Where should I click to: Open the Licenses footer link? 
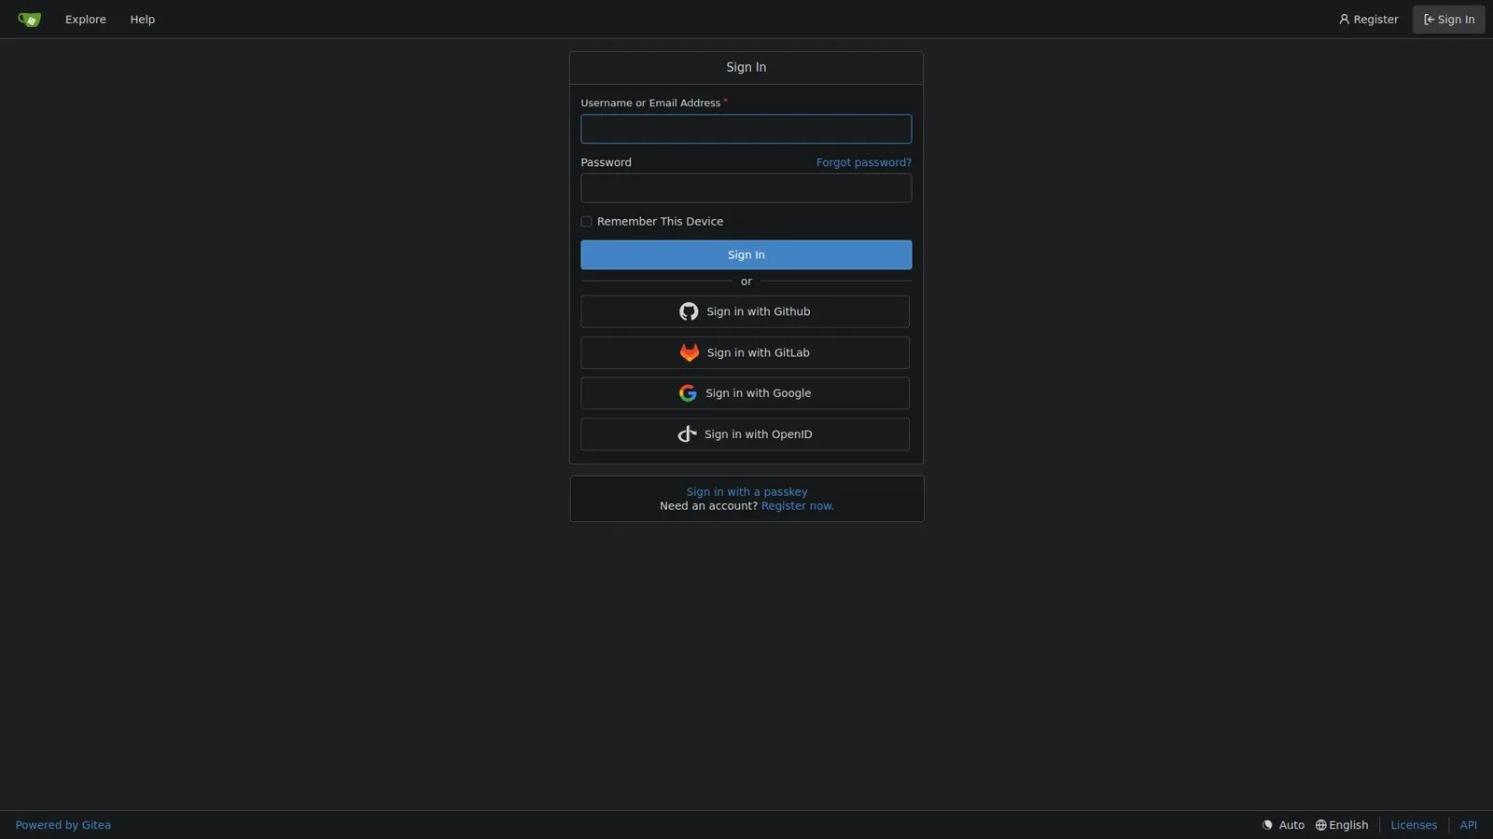click(1414, 825)
